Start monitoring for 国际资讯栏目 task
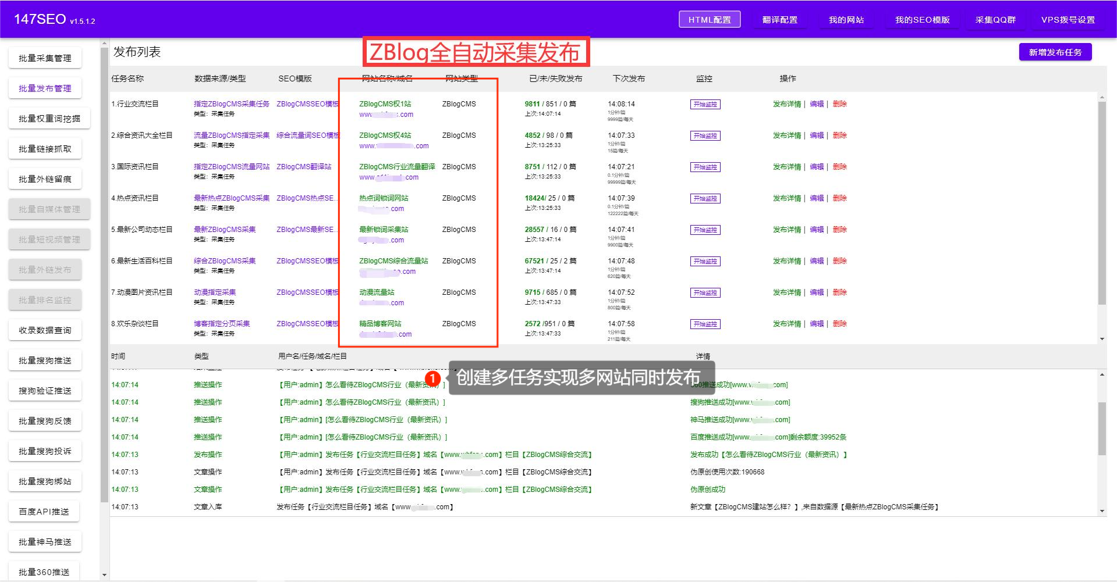1117x582 pixels. 705,167
